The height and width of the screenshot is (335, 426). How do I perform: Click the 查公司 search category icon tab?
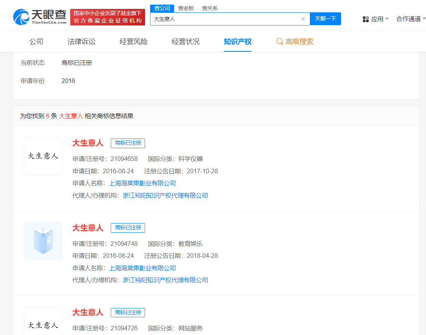click(162, 8)
